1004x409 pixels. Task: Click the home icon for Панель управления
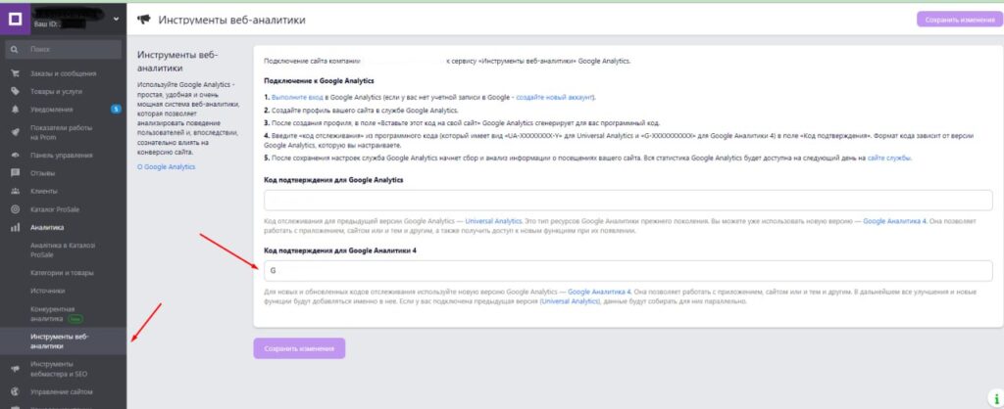click(x=15, y=156)
